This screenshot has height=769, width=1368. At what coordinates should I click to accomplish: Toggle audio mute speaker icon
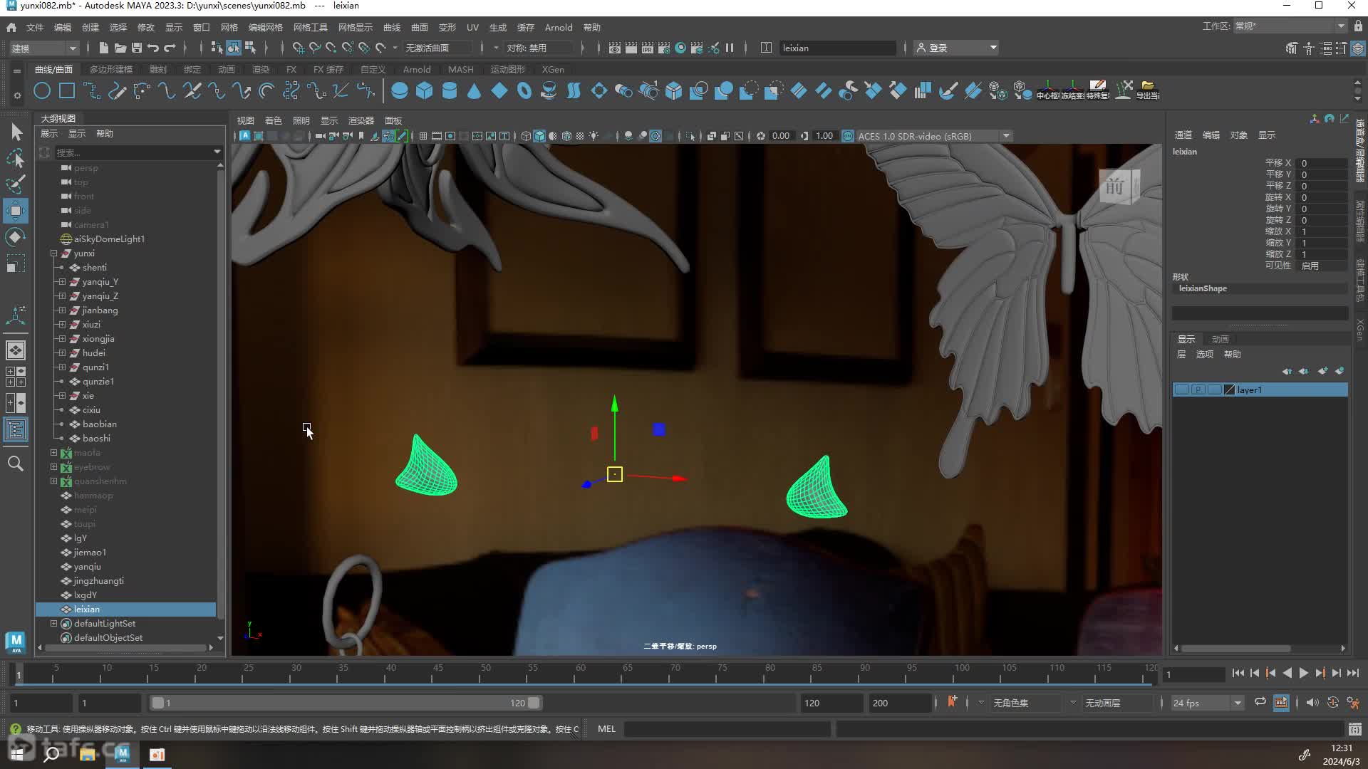(1312, 702)
